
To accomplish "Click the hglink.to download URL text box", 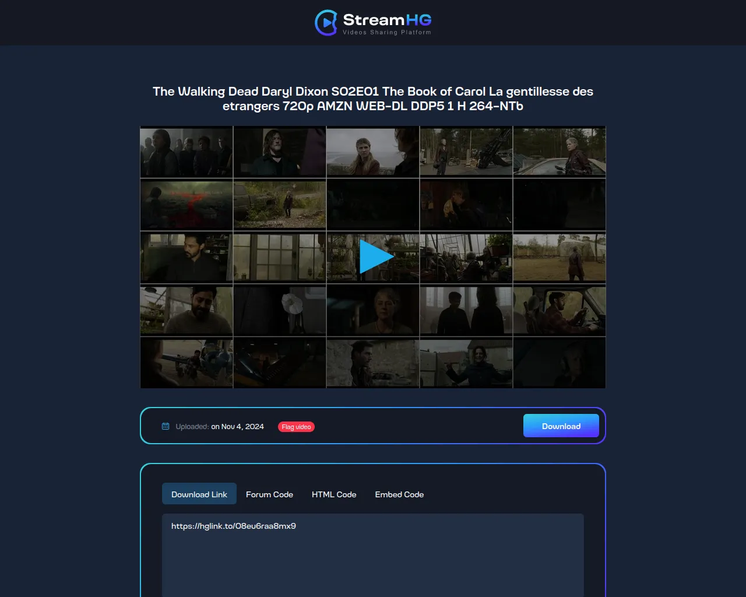I will [x=373, y=555].
